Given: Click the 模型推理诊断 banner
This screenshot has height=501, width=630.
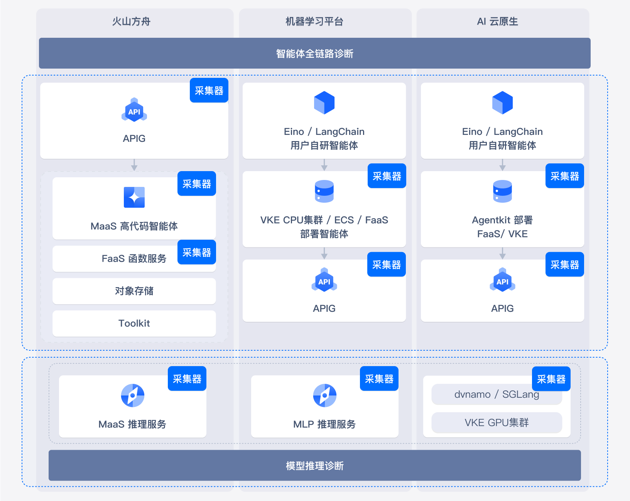Looking at the screenshot, I should [x=315, y=466].
